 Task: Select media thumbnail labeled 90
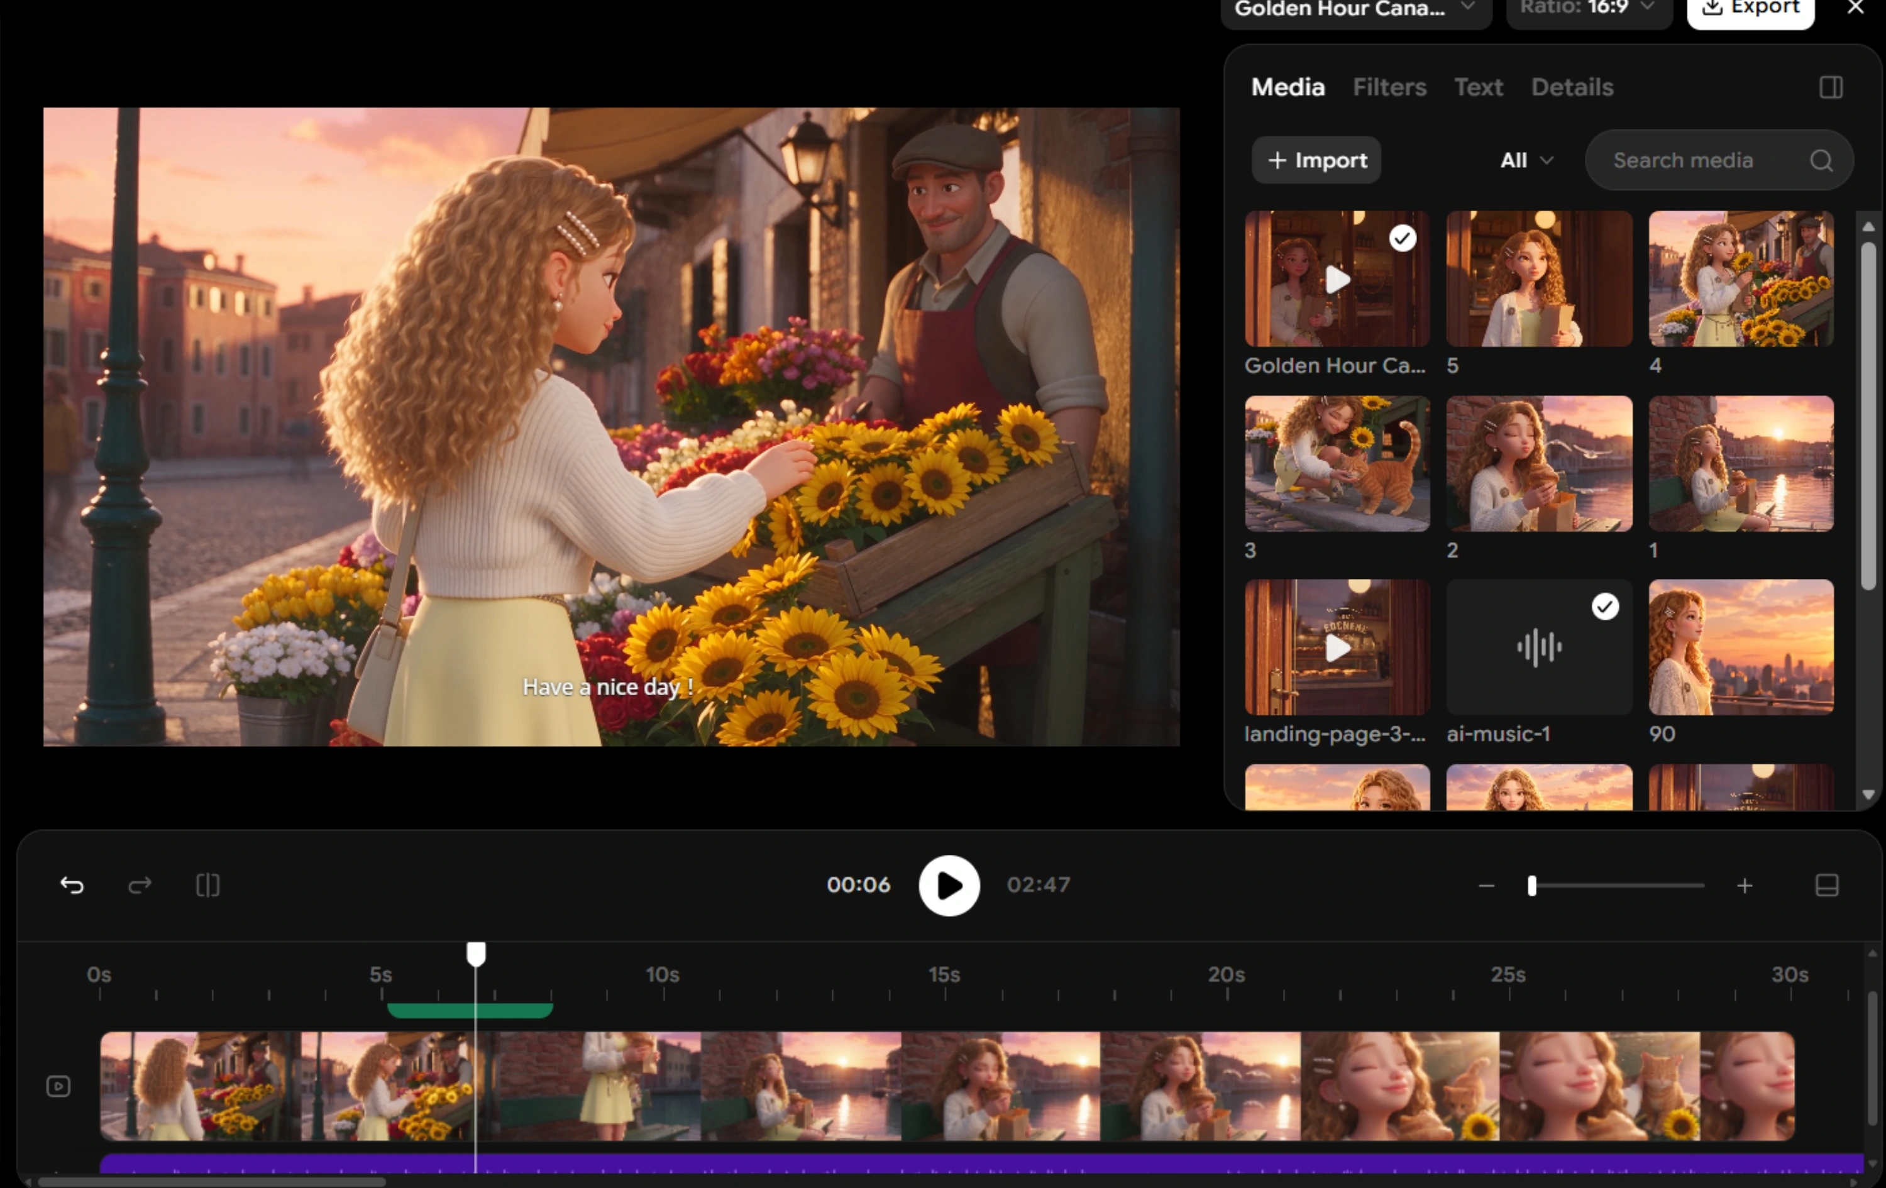tap(1741, 647)
